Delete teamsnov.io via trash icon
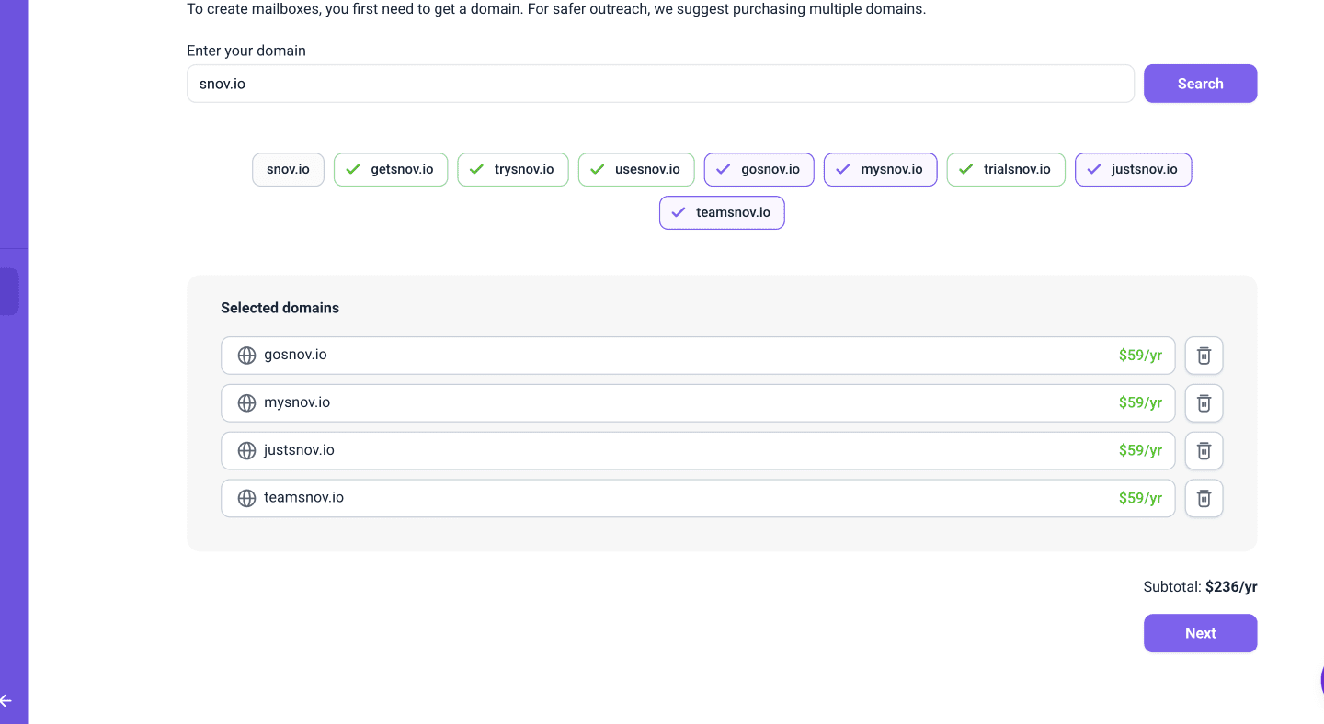Image resolution: width=1324 pixels, height=724 pixels. (1204, 499)
